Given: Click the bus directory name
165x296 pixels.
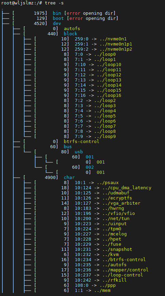Looking at the screenshot, I should point(68,146).
